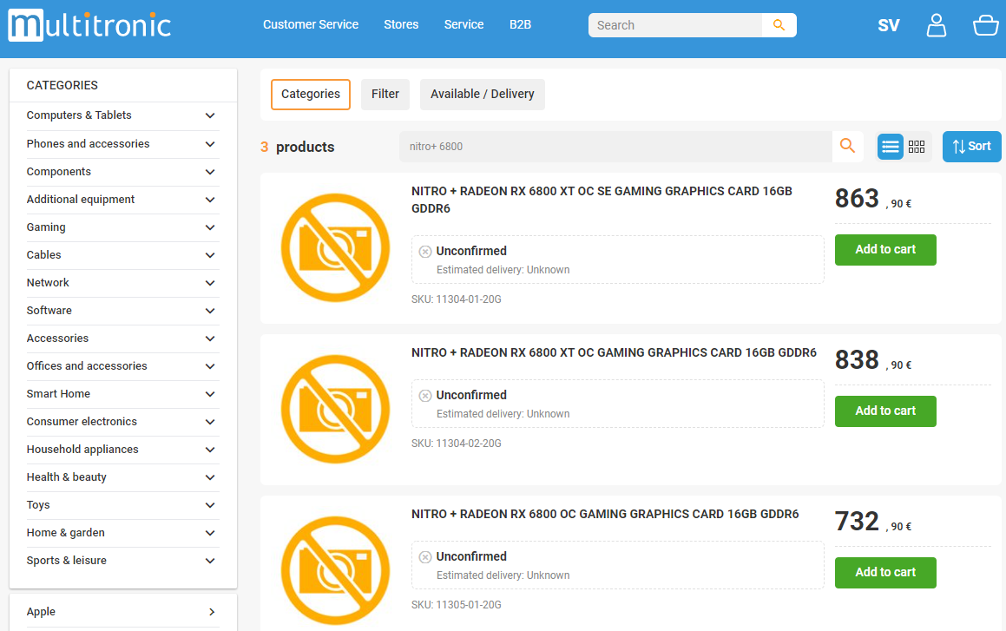Open the user account icon
The width and height of the screenshot is (1006, 631).
click(x=936, y=25)
